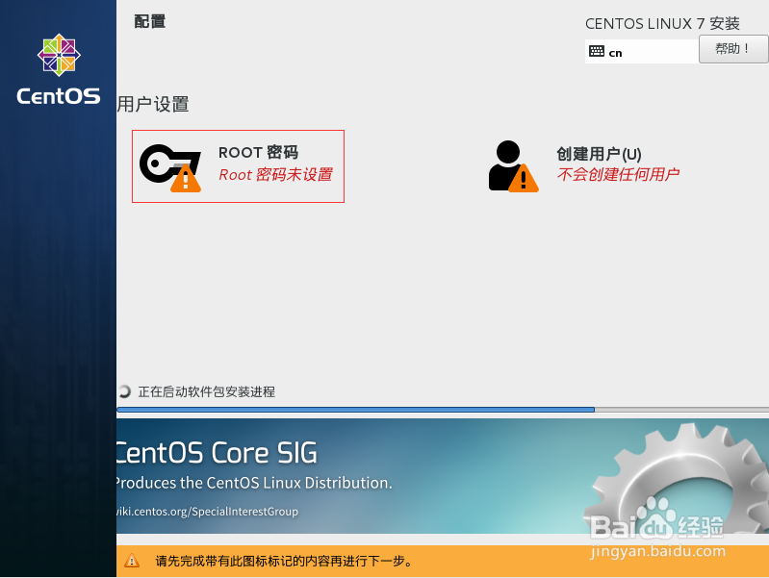769x578 pixels.
Task: Click the installation progress bar
Action: click(443, 410)
